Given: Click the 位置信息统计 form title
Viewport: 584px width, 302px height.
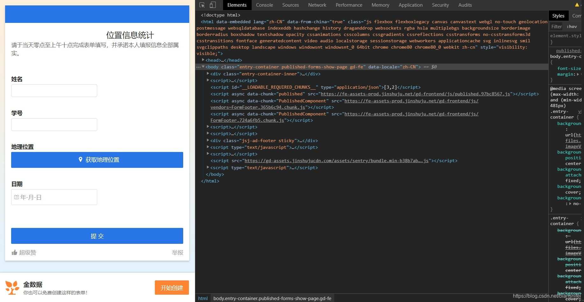Looking at the screenshot, I should coord(130,35).
